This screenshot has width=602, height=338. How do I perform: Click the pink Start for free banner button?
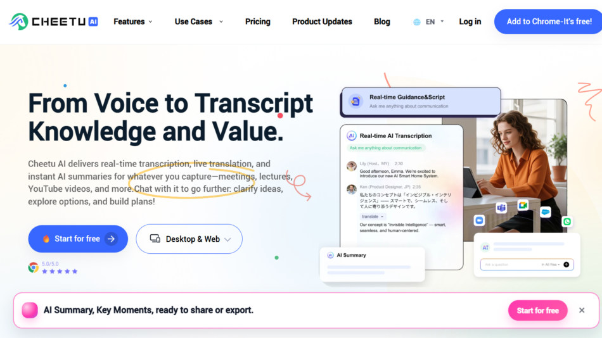[x=537, y=310]
